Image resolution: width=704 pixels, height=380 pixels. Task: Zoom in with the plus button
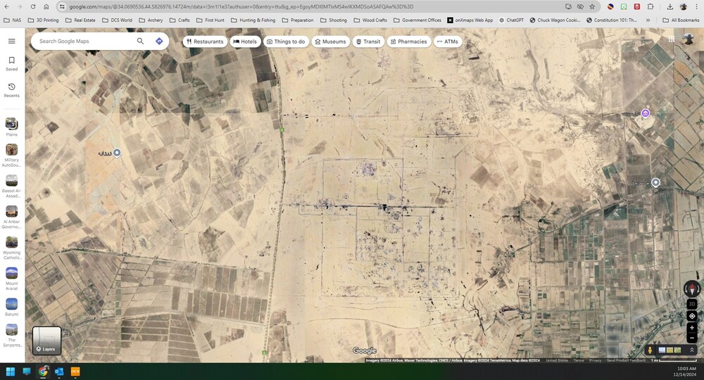tap(692, 328)
